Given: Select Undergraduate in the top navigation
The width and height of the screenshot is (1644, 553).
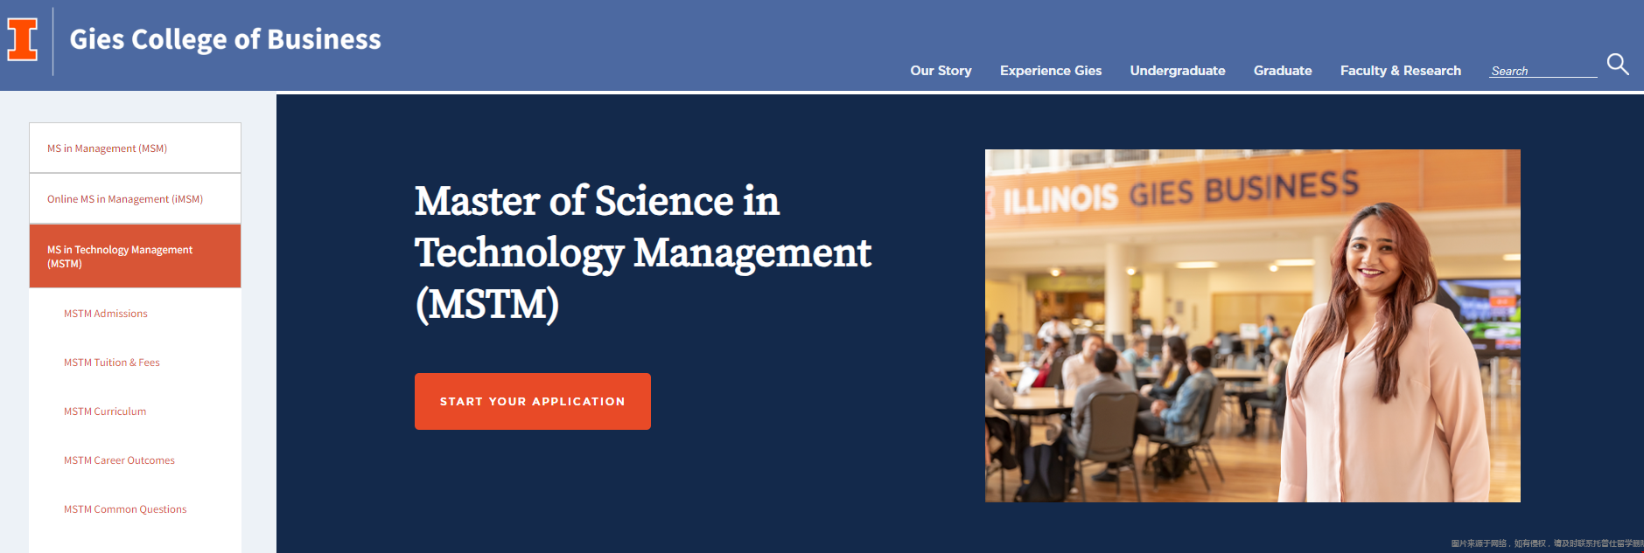Looking at the screenshot, I should (x=1178, y=71).
